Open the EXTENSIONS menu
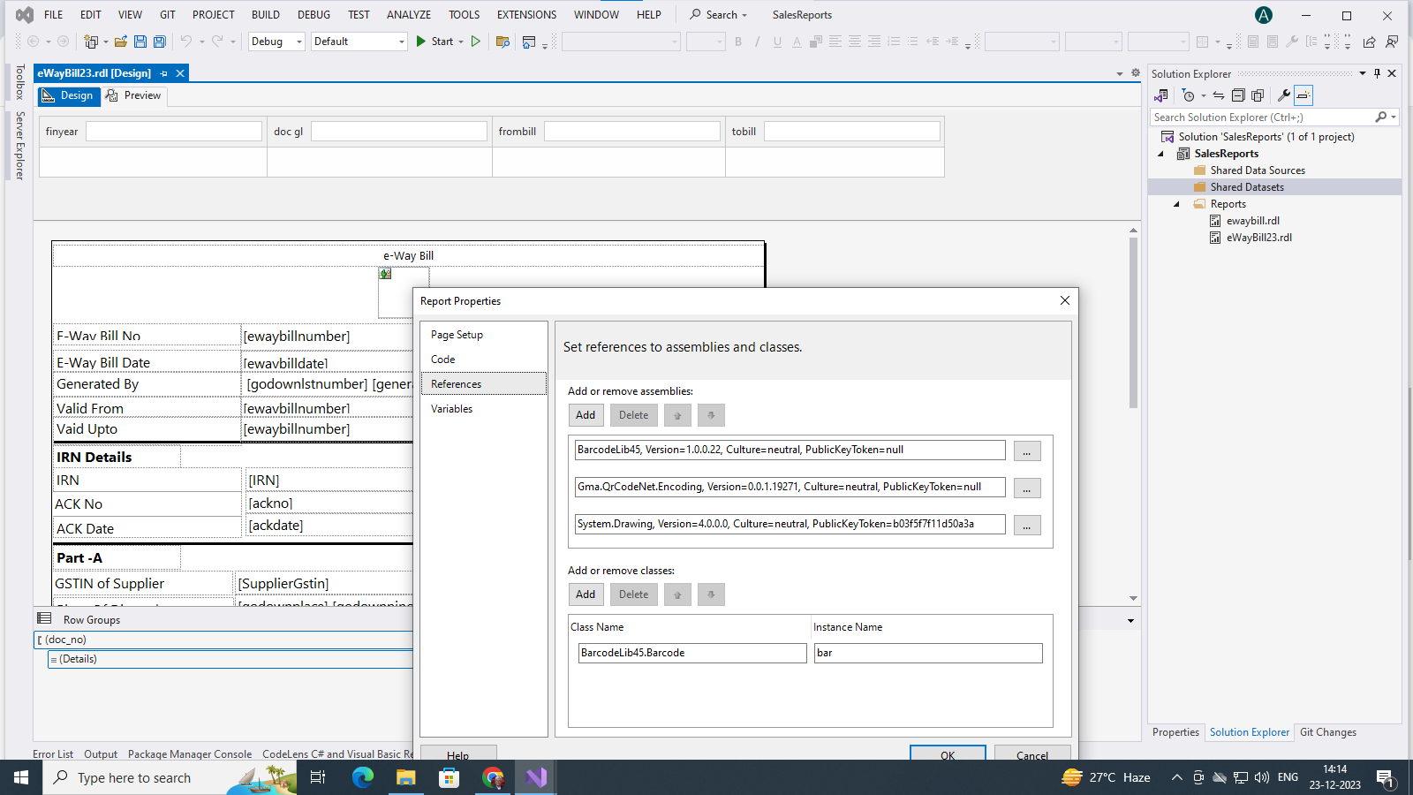Screen dimensions: 1413x795 (526, 15)
